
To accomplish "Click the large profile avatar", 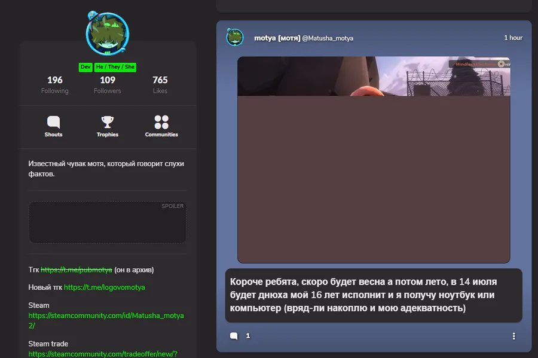I will 108,34.
